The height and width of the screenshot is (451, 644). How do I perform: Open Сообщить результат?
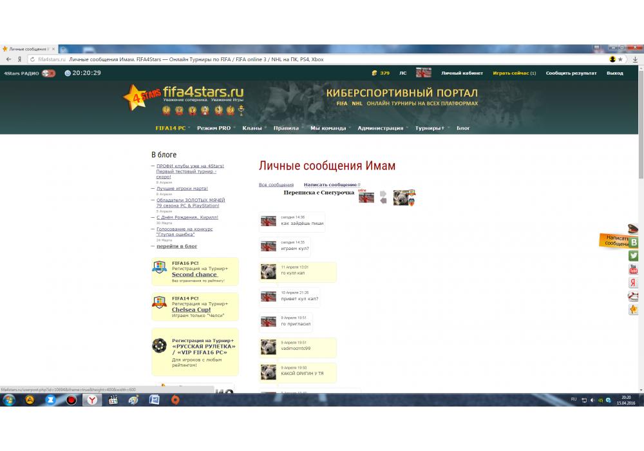pos(571,73)
